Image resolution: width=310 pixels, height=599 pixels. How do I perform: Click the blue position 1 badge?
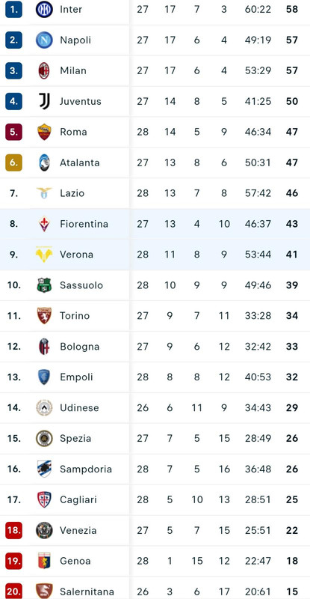[13, 9]
